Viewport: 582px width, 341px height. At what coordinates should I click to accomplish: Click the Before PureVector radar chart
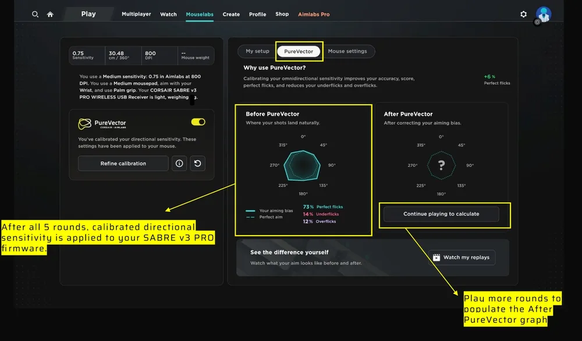click(x=303, y=165)
